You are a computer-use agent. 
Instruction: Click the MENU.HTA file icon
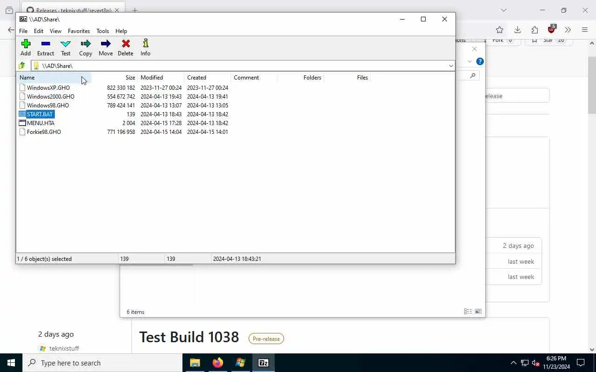click(x=22, y=123)
